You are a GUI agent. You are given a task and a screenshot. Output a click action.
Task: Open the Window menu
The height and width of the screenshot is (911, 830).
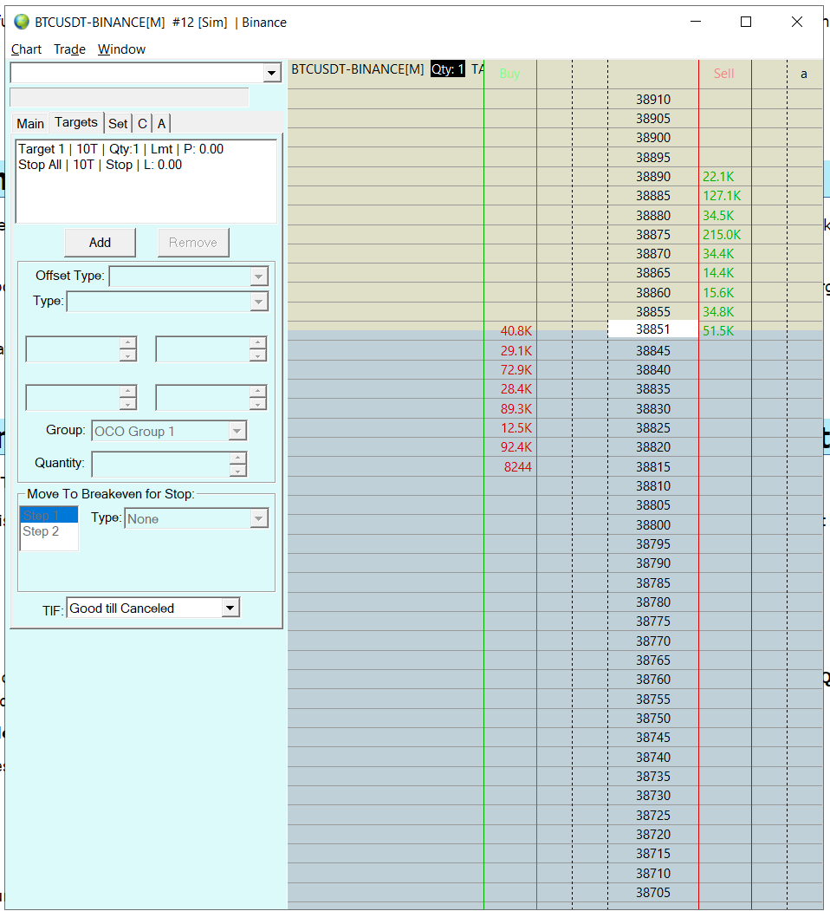click(121, 49)
